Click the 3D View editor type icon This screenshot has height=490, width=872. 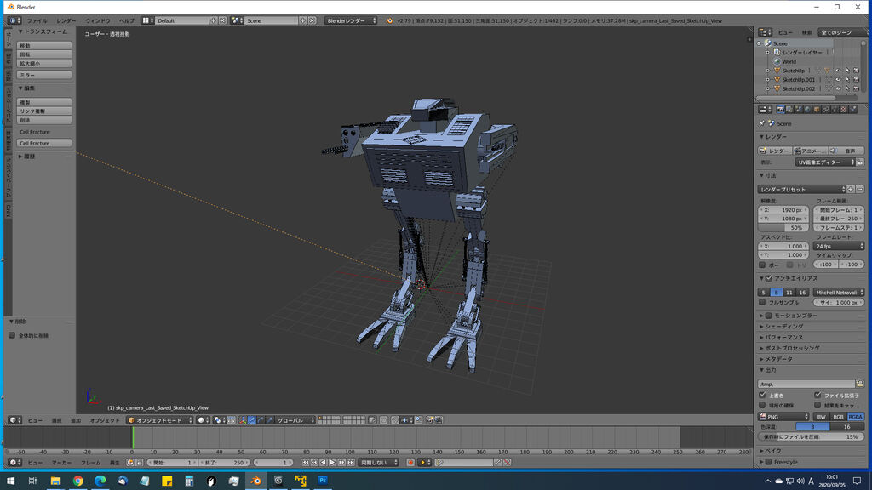click(14, 419)
